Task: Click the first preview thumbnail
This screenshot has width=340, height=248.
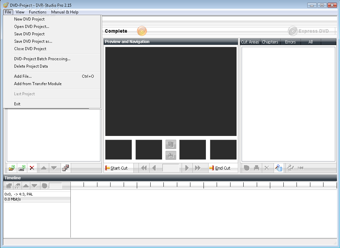Action: point(118,150)
